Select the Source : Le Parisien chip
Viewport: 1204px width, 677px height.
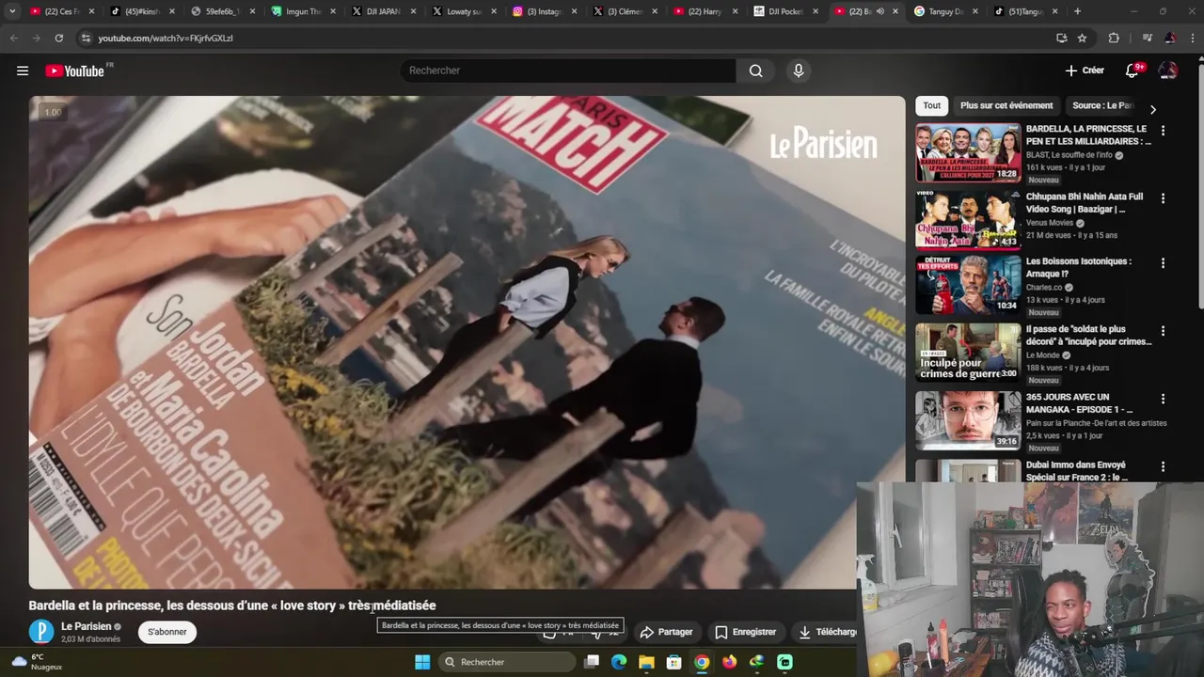pos(1102,105)
